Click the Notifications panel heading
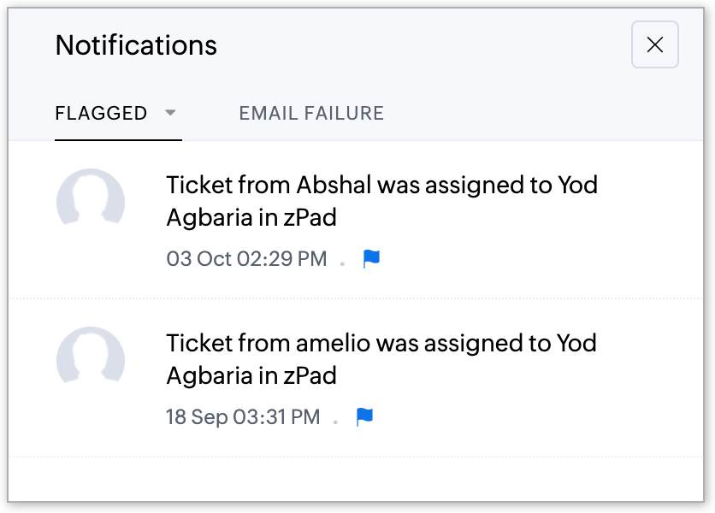Viewport: 715px width, 513px height. [x=136, y=45]
